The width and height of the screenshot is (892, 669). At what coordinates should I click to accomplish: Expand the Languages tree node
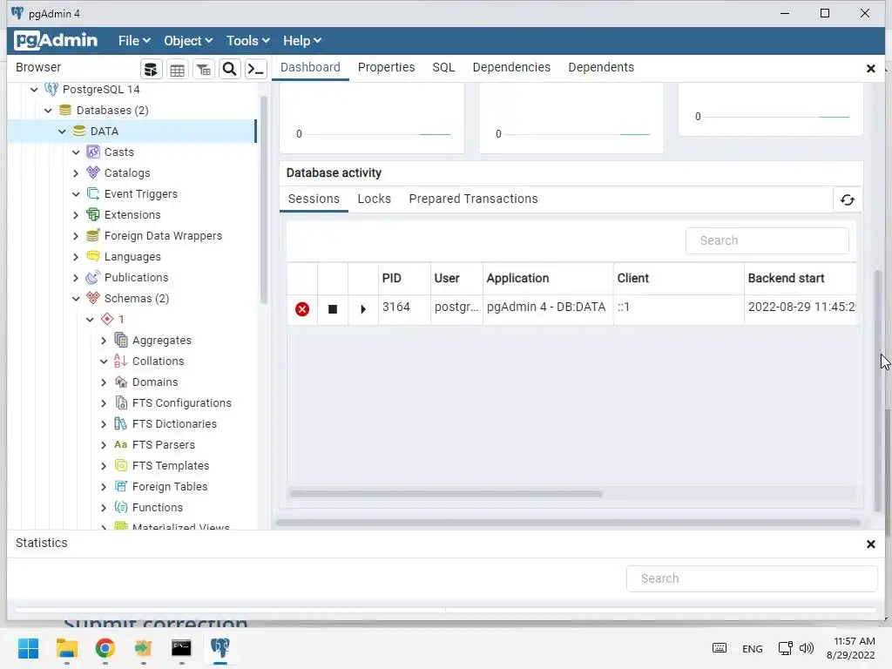(76, 257)
